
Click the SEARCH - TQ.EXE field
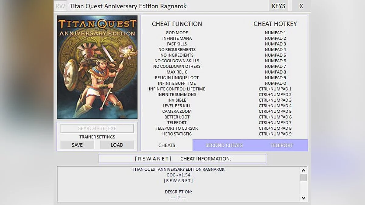pos(97,128)
